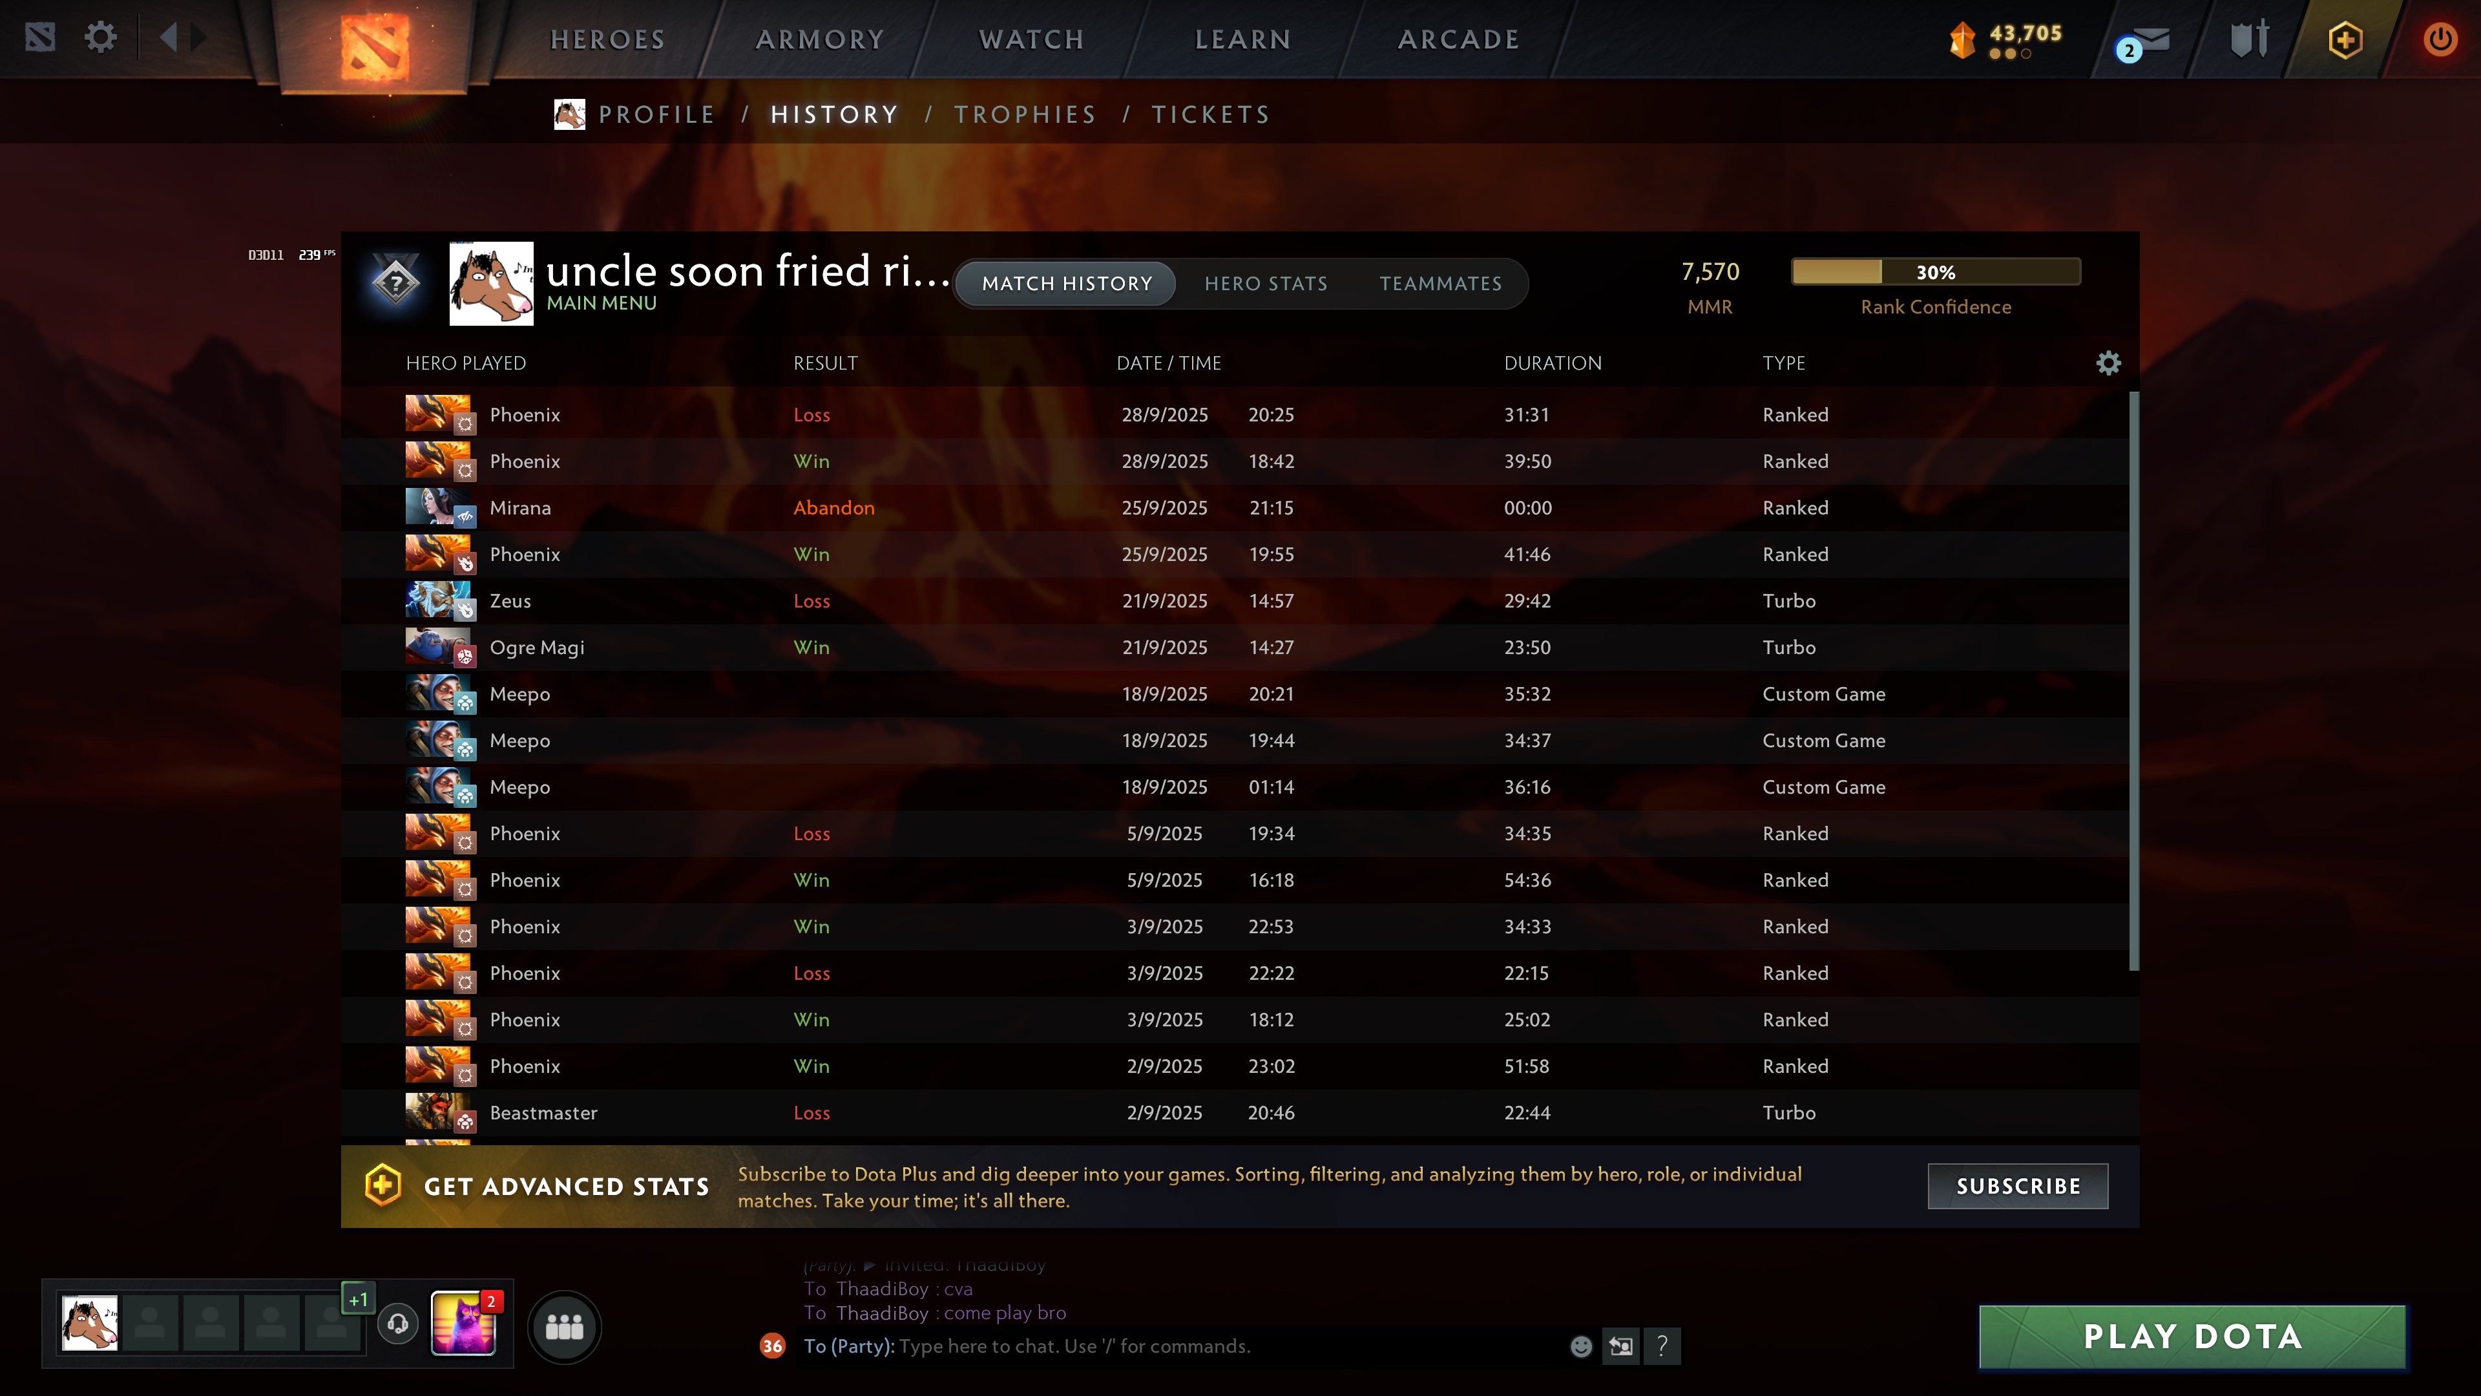Open the Trophies section

pos(1025,114)
